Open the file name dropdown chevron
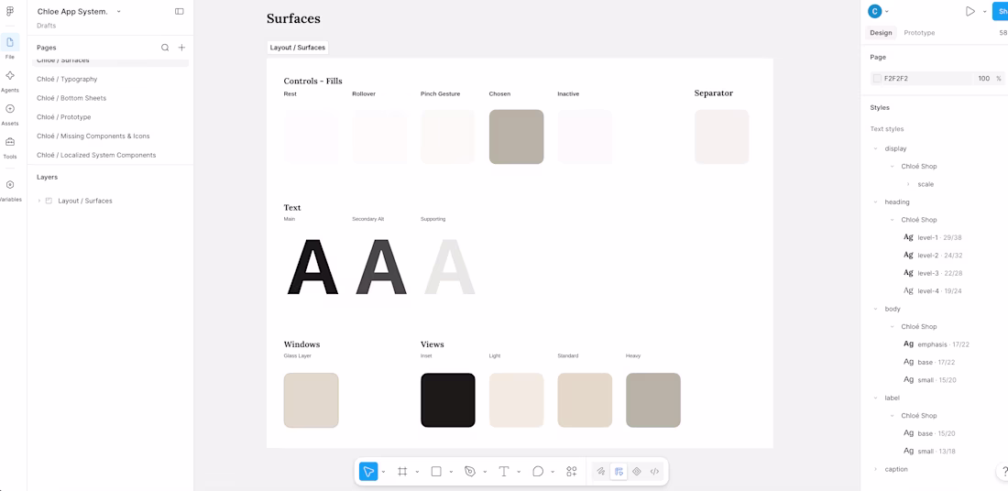This screenshot has width=1008, height=491. [119, 12]
